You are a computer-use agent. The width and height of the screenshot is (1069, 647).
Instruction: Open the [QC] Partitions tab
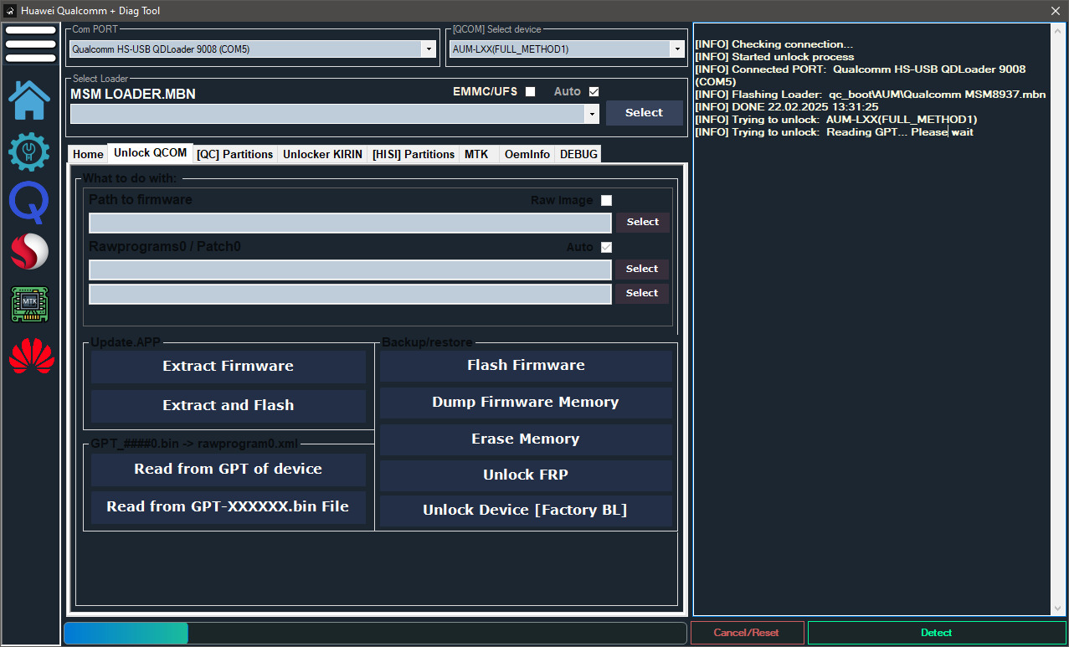tap(234, 154)
